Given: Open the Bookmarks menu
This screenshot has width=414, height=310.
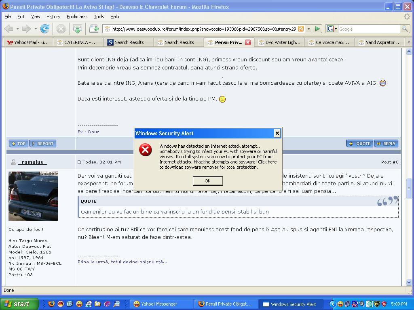Looking at the screenshot, I should [77, 17].
